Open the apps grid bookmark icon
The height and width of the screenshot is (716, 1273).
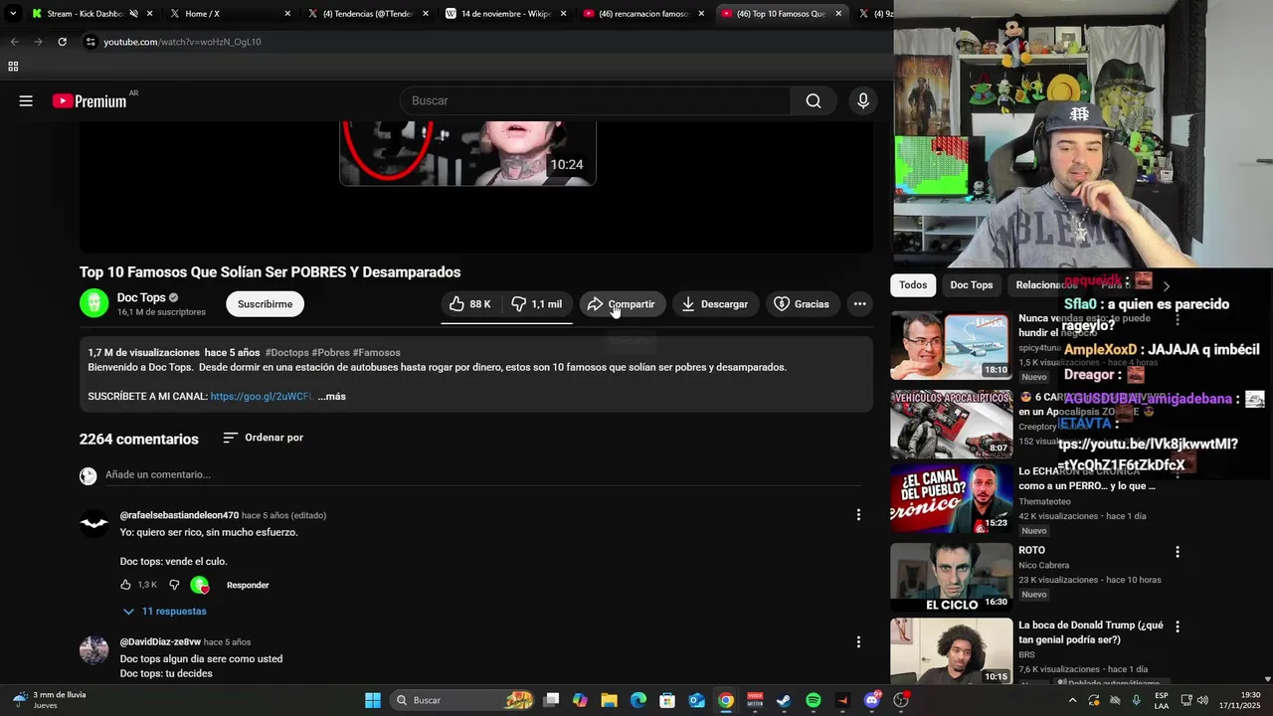click(x=13, y=67)
